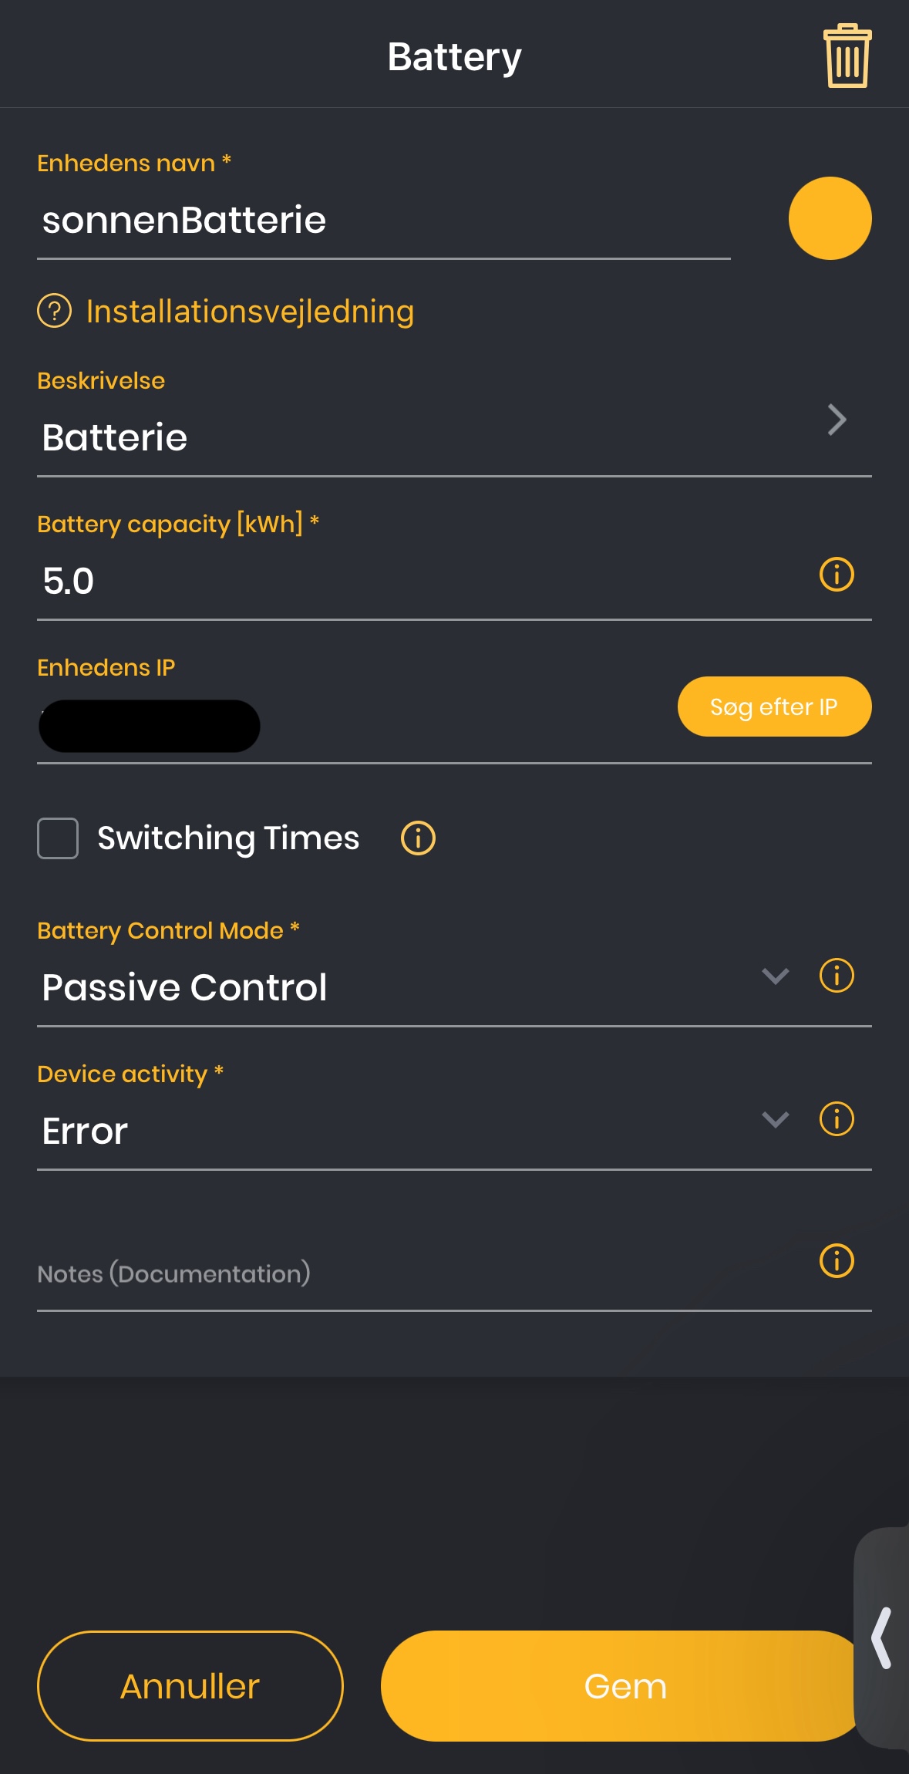Save settings with the Gem button
909x1774 pixels.
pos(625,1686)
